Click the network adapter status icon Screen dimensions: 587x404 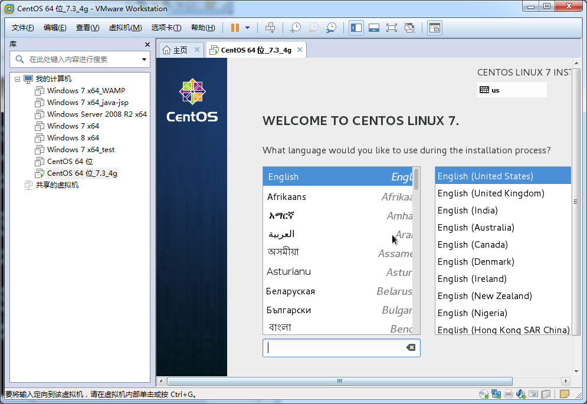pos(496,394)
